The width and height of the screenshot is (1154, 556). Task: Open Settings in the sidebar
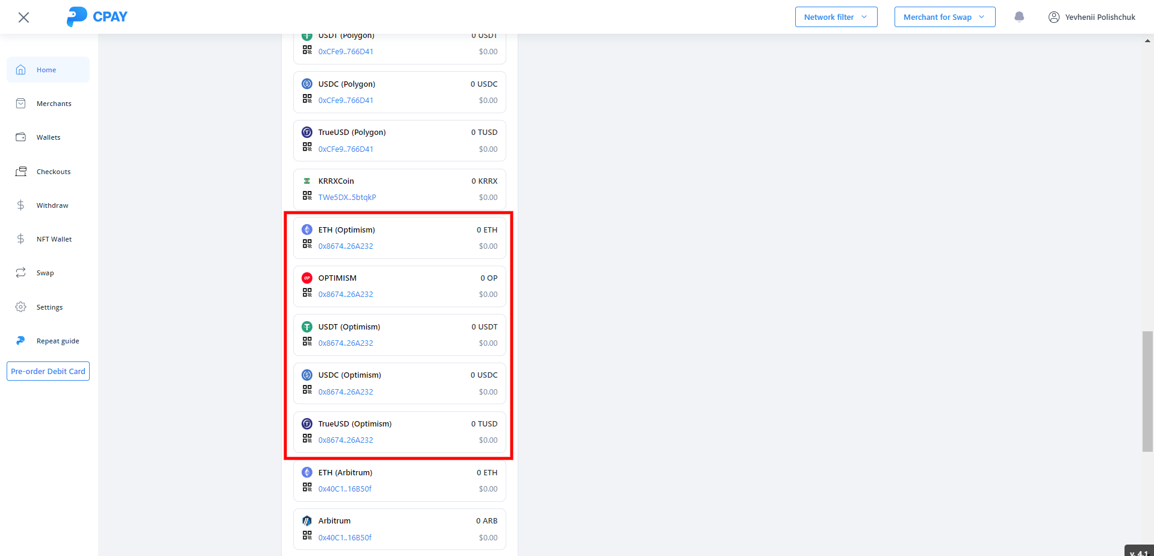[49, 307]
